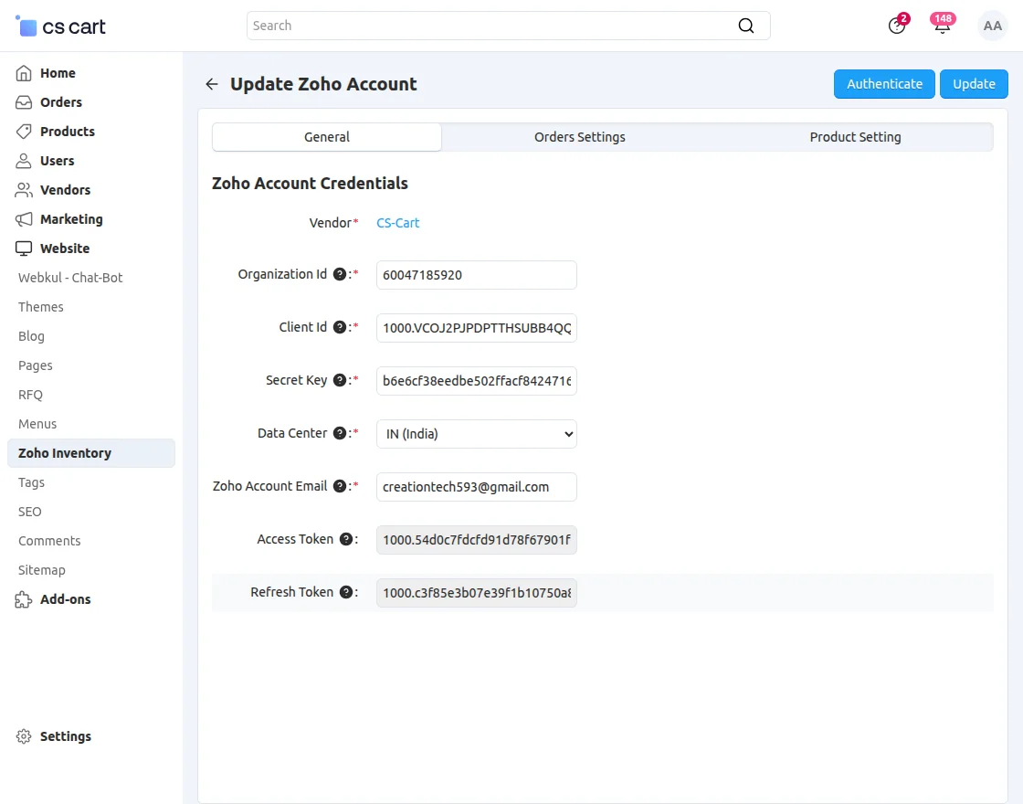The image size is (1023, 804).
Task: Select the Products sidebar icon
Action: pos(26,131)
